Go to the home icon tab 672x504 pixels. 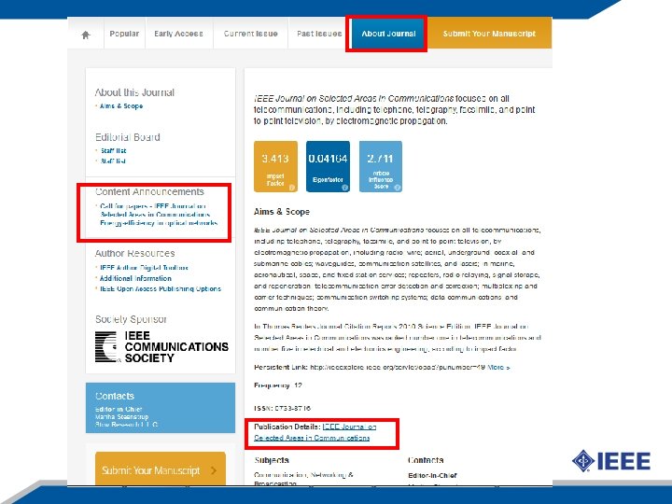pyautogui.click(x=86, y=35)
